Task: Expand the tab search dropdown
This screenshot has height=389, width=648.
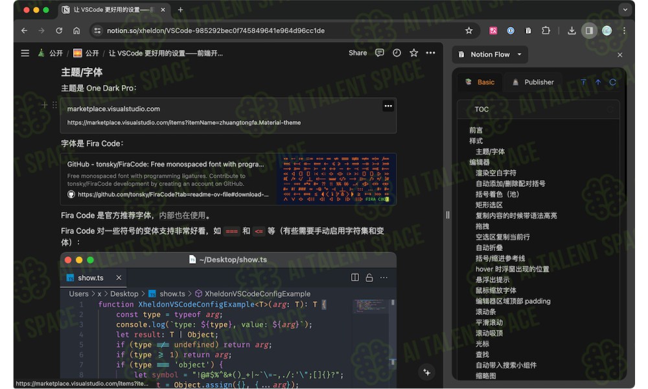Action: coord(625,10)
